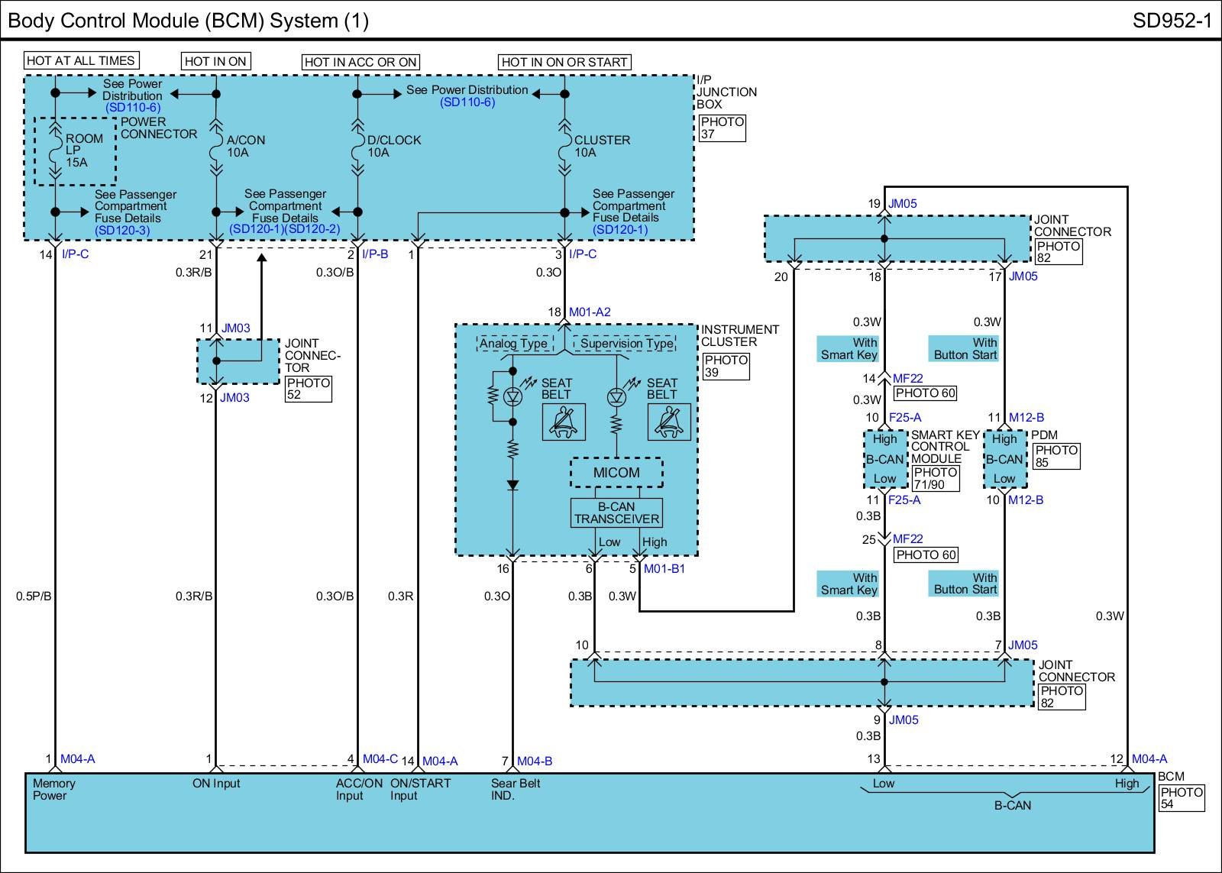Click the LED symbol in the Supervision Type circuit
Viewport: 1222px width, 873px height.
(x=617, y=396)
